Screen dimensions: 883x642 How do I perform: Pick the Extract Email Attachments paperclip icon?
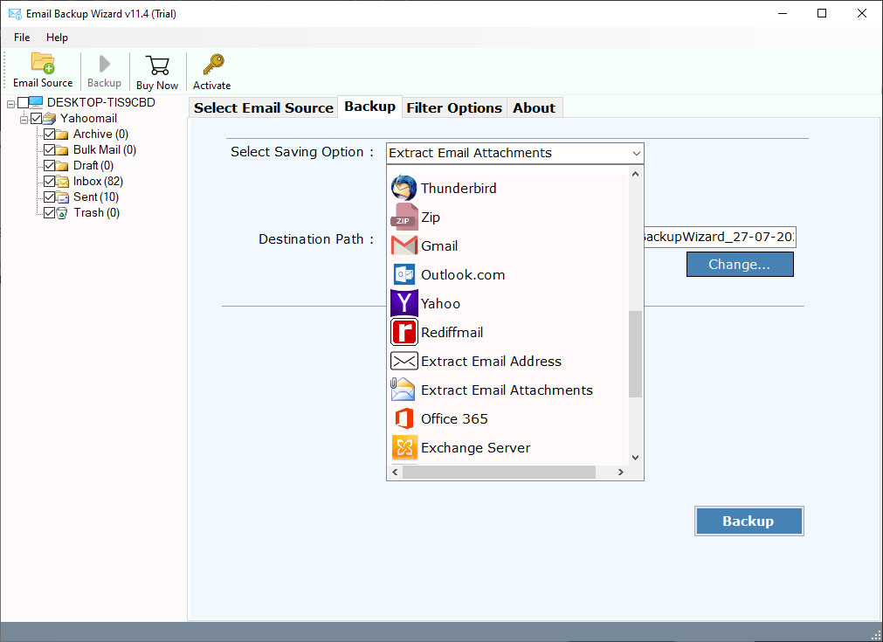[403, 390]
